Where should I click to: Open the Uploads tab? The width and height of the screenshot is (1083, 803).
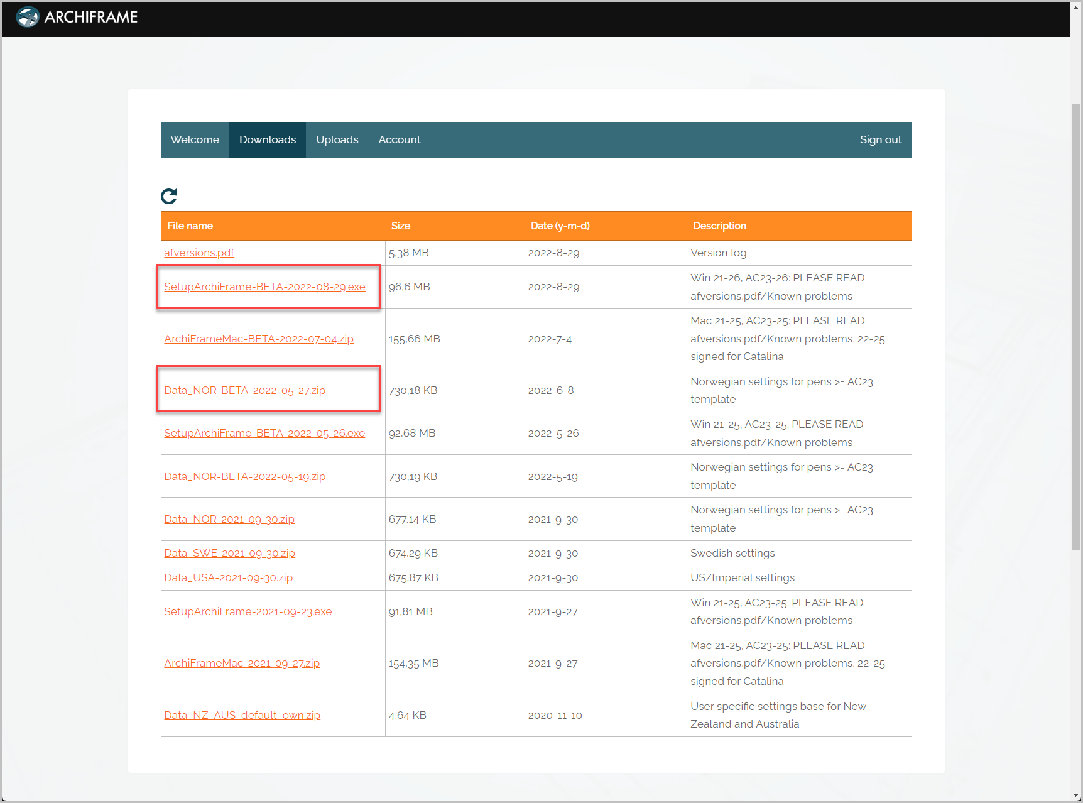click(337, 139)
